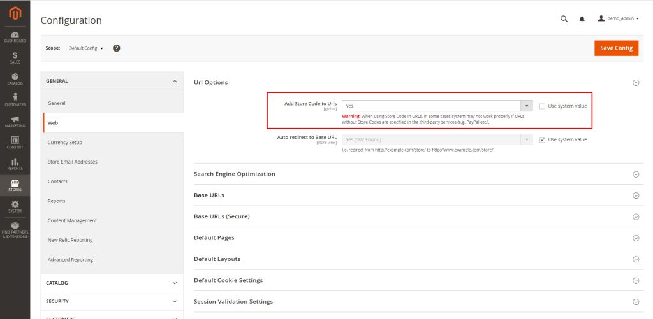The height and width of the screenshot is (319, 653).
Task: Click the Save Config button
Action: pos(615,48)
